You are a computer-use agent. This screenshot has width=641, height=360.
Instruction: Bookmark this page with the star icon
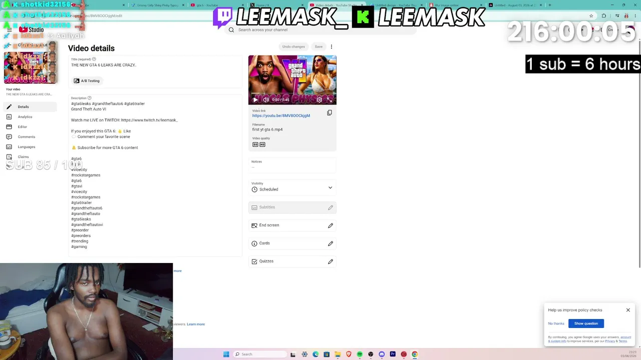point(591,15)
